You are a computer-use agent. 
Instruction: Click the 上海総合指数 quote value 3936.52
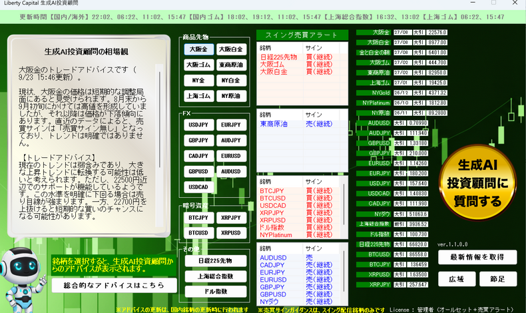[418, 224]
